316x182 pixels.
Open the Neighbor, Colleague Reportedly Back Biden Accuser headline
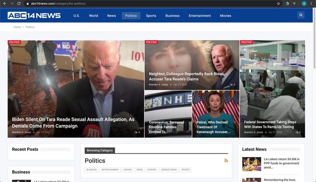[186, 76]
